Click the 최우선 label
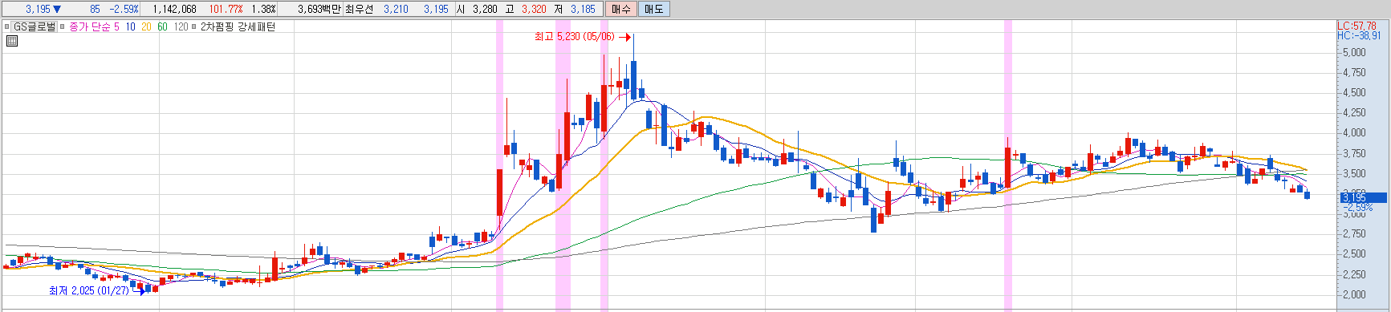 tap(360, 9)
